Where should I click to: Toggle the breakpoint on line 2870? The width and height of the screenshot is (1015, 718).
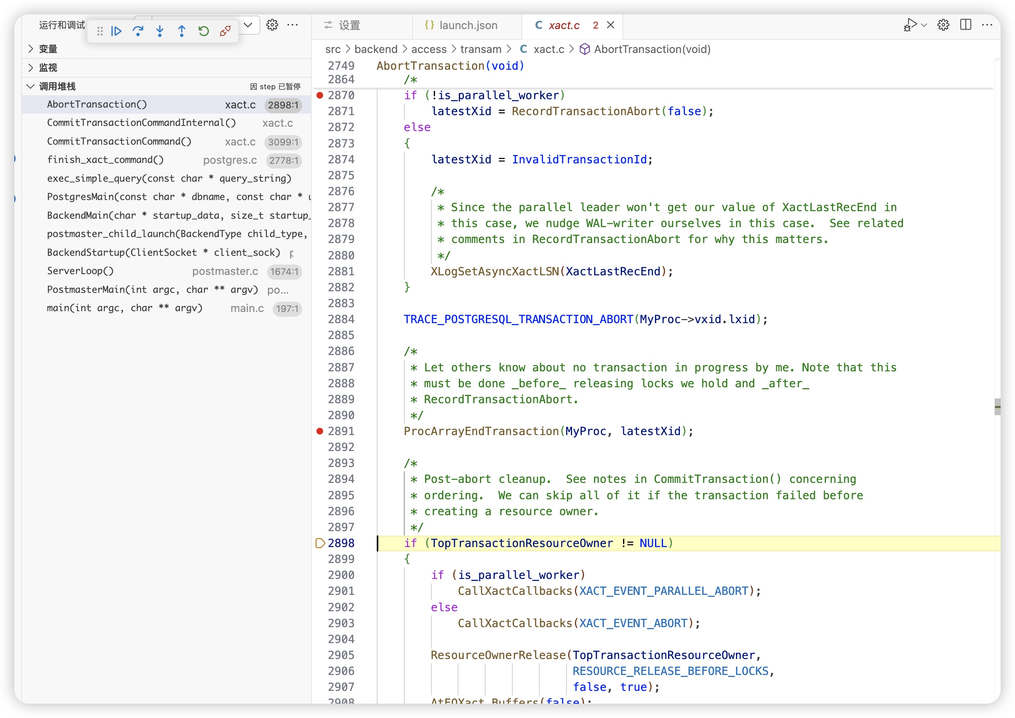pyautogui.click(x=320, y=95)
